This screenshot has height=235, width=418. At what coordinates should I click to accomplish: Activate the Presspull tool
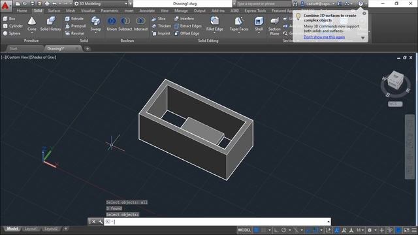pyautogui.click(x=76, y=26)
